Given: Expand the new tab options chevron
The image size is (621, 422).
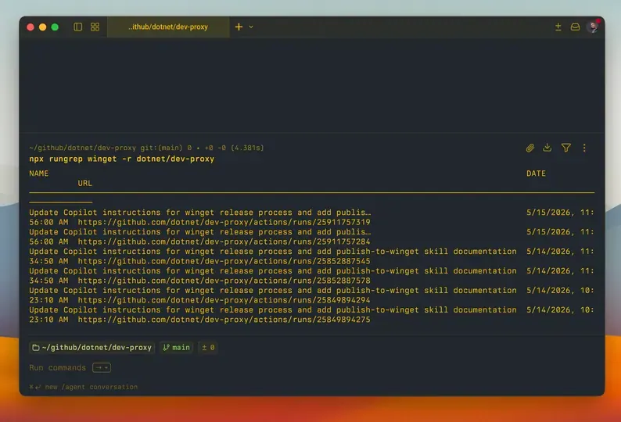Looking at the screenshot, I should (x=251, y=27).
